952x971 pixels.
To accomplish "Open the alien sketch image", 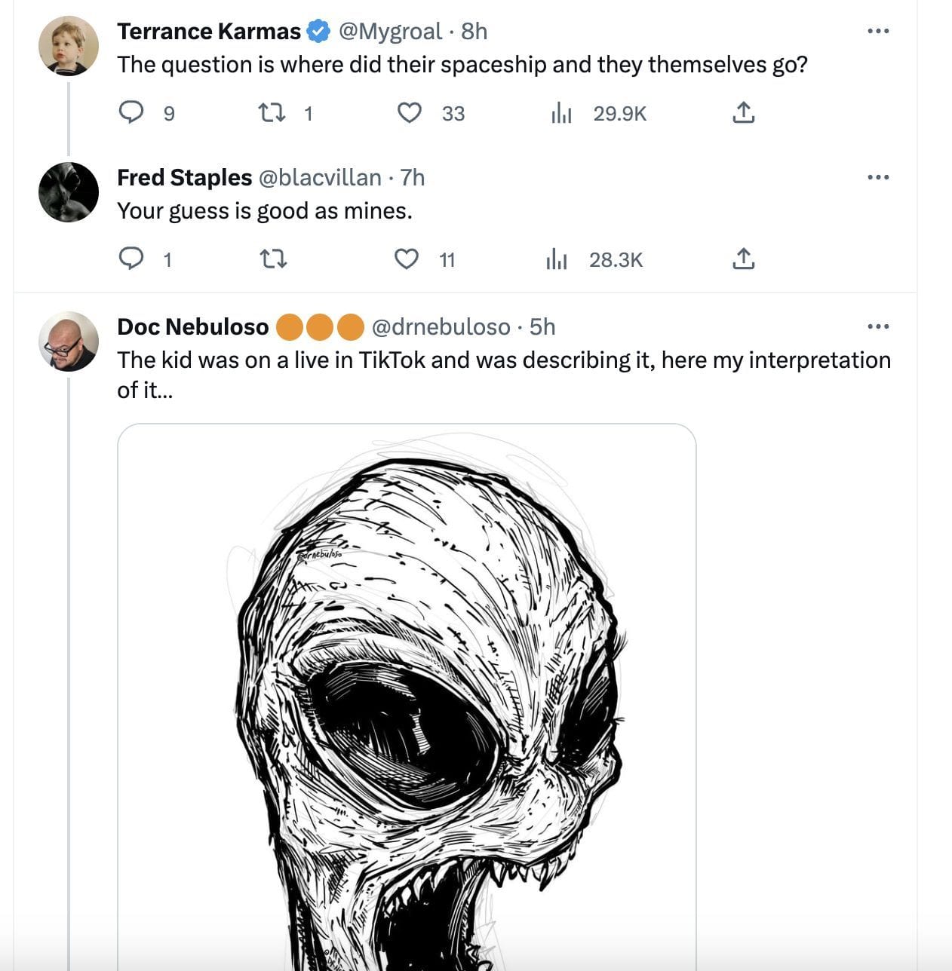I will pyautogui.click(x=407, y=694).
